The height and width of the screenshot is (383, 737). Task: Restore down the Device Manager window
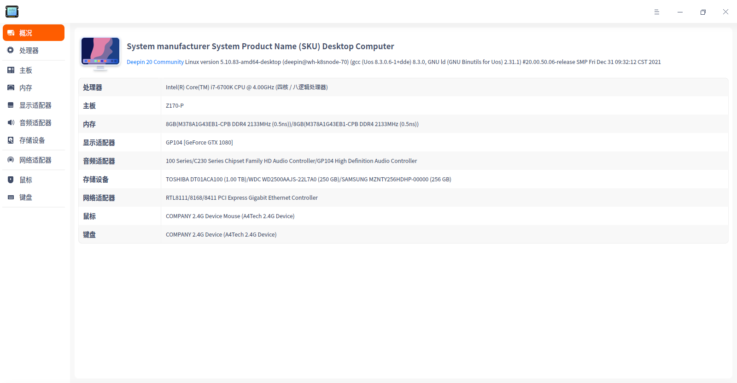[x=703, y=12]
